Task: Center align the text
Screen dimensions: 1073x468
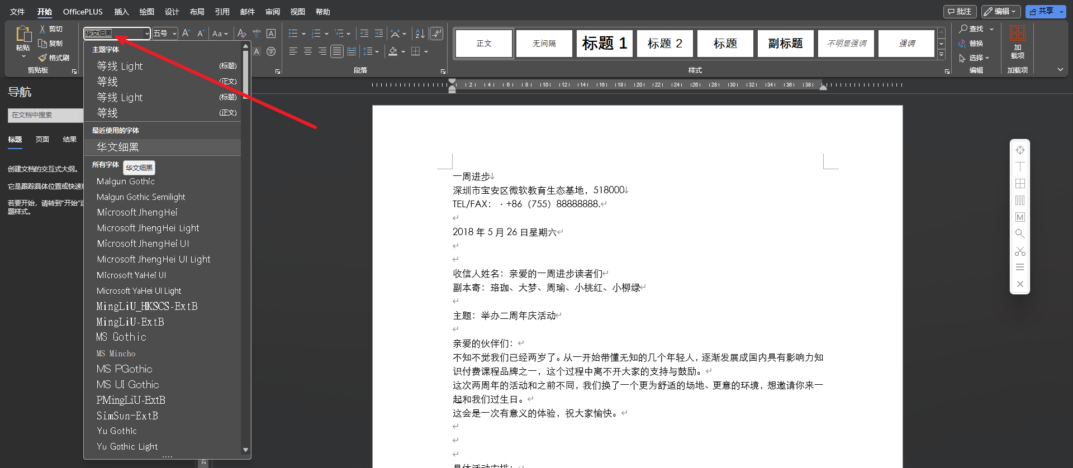Action: tap(307, 51)
